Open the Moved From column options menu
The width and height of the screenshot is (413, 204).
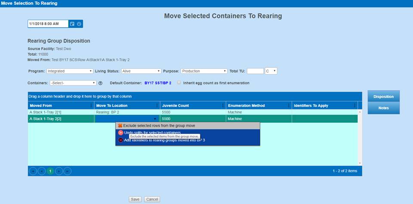click(91, 106)
